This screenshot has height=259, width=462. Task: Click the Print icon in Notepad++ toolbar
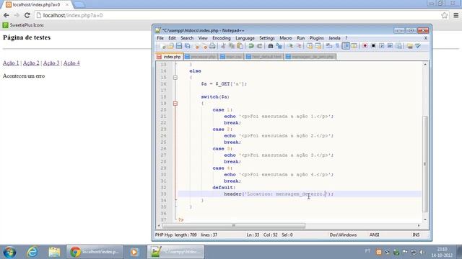tap(212, 46)
